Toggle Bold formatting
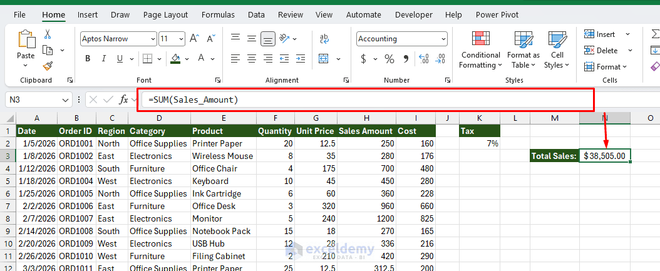 click(88, 58)
